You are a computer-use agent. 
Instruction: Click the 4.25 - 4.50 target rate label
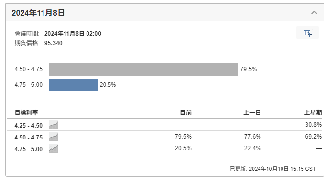[28, 126]
